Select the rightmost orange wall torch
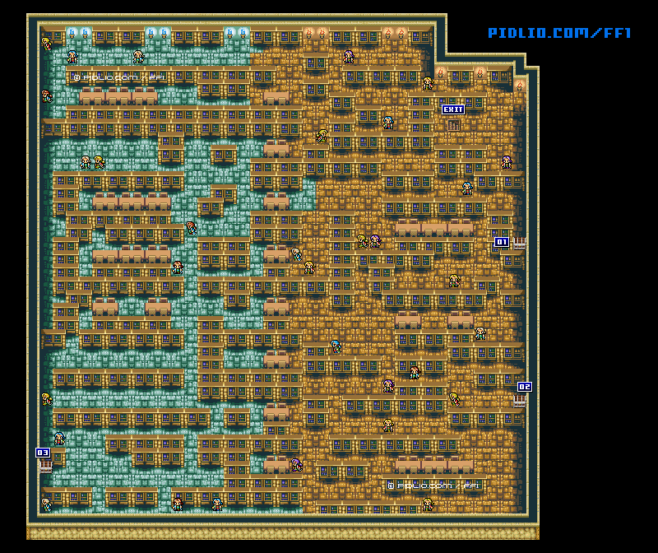 [520, 86]
